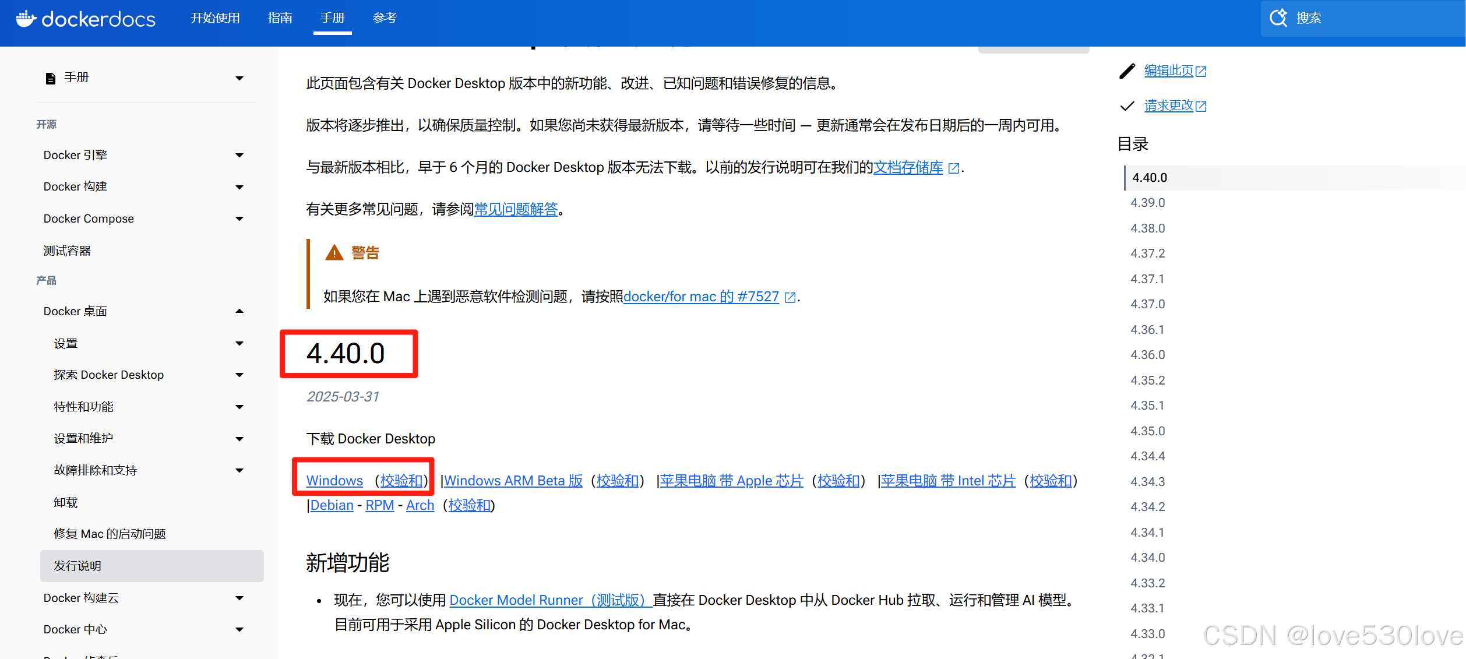
Task: Click the checkmark icon beside 请求更改
Action: 1127,106
